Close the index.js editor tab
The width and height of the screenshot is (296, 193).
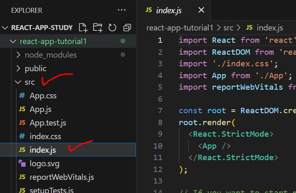click(201, 10)
